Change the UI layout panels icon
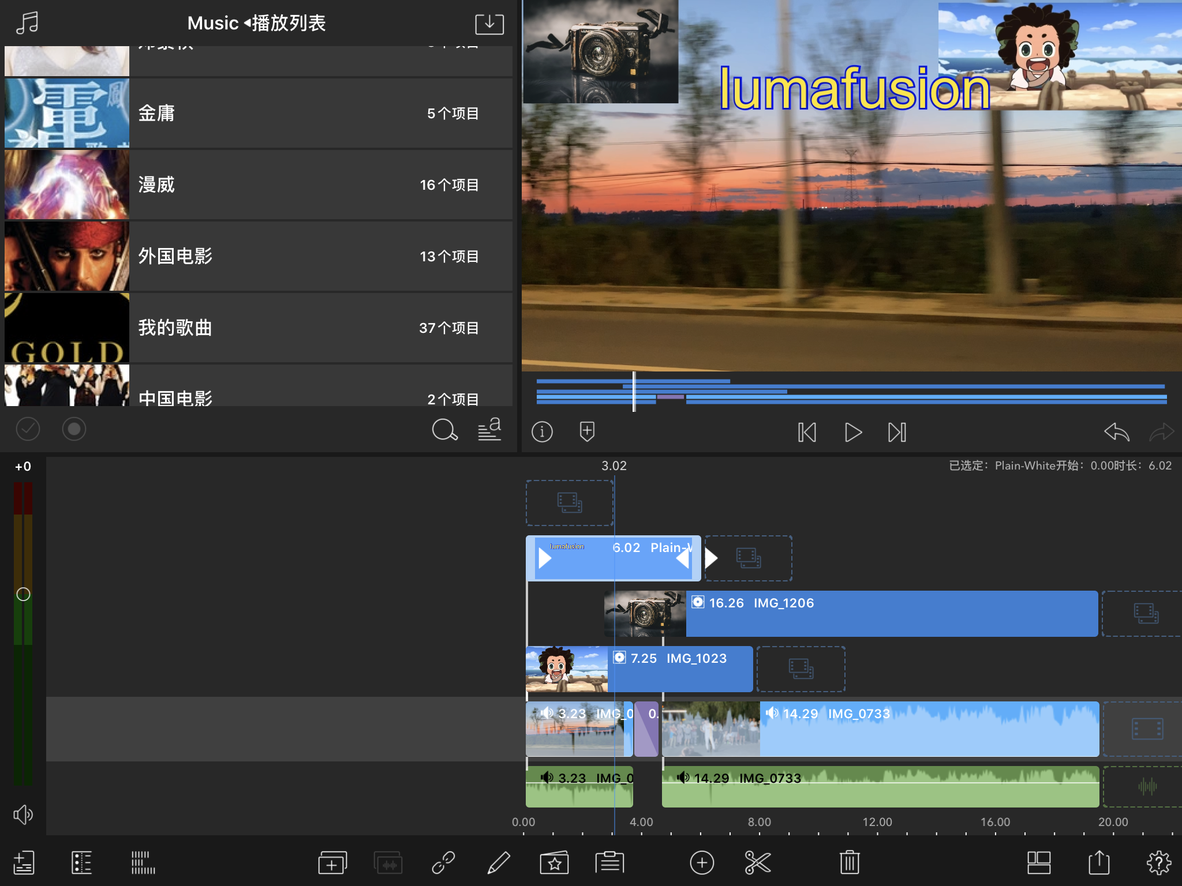This screenshot has width=1182, height=886. (1039, 863)
